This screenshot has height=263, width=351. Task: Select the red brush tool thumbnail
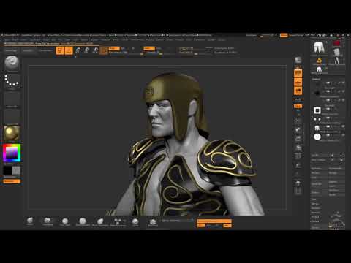click(x=336, y=44)
